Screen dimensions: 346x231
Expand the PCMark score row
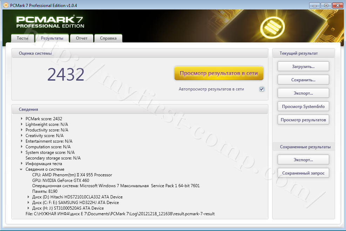point(22,118)
